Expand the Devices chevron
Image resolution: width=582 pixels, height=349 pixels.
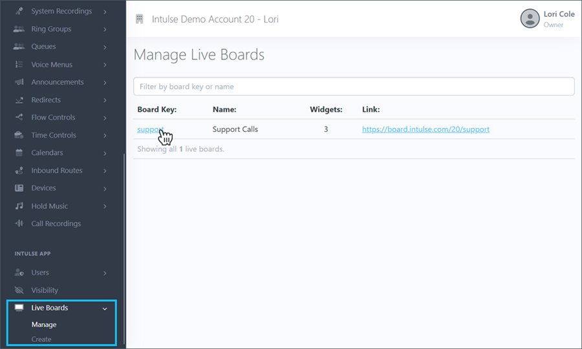click(x=105, y=189)
